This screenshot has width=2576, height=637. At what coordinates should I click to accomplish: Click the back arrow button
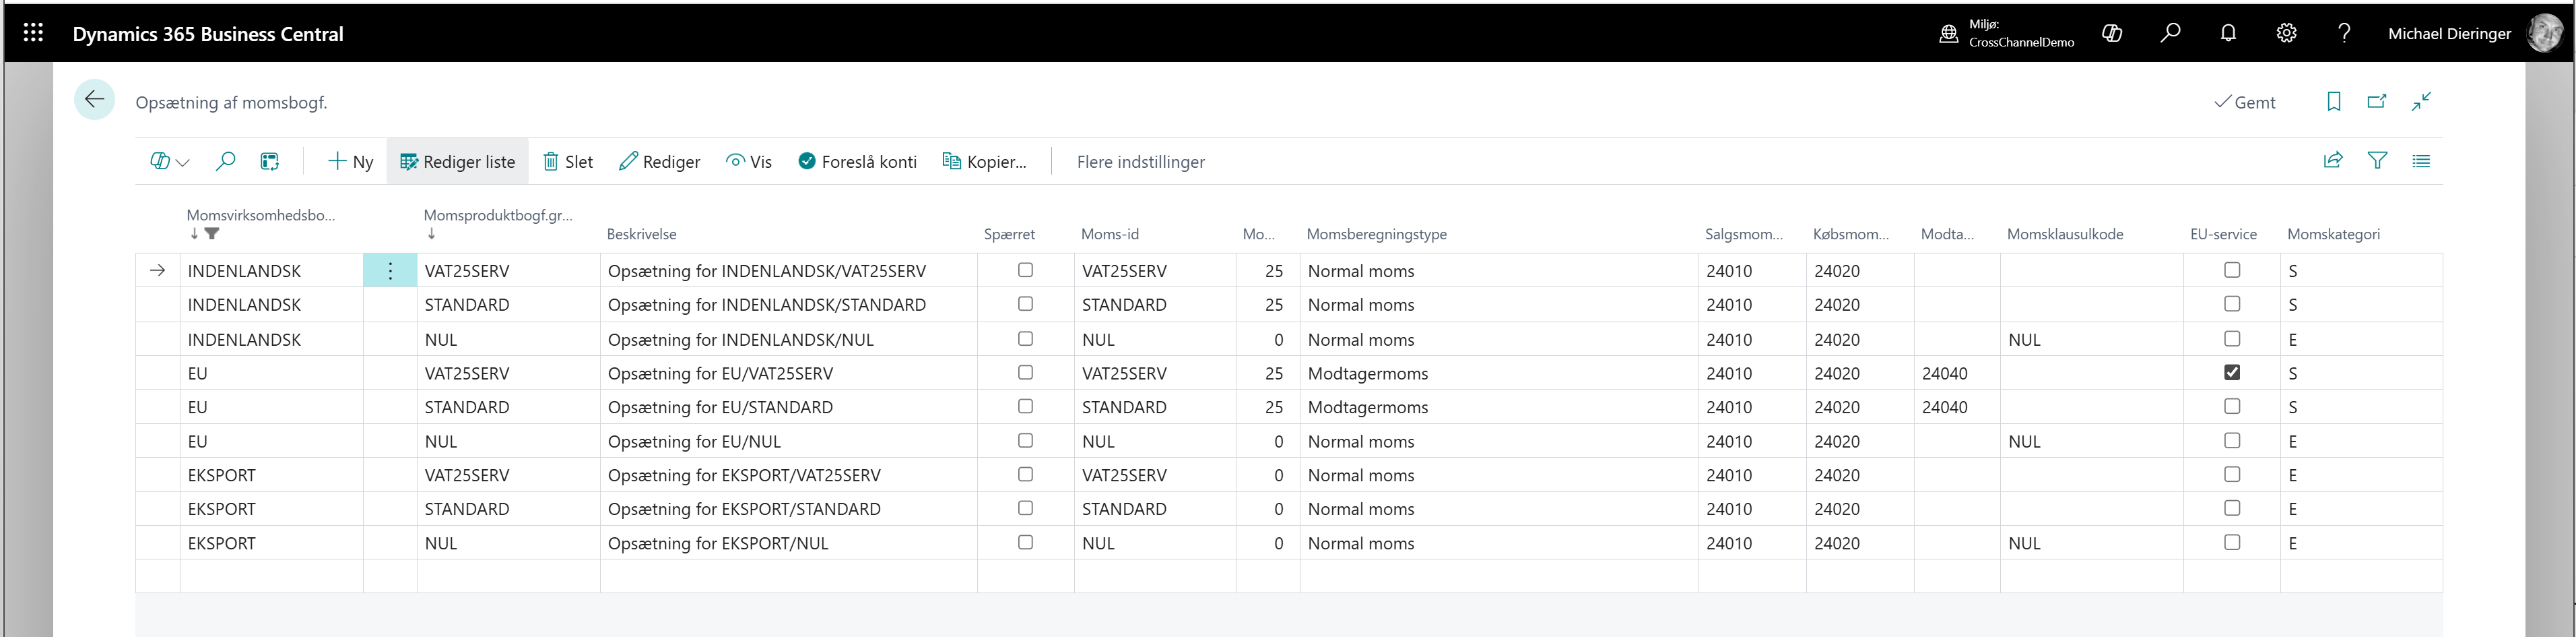click(x=95, y=99)
